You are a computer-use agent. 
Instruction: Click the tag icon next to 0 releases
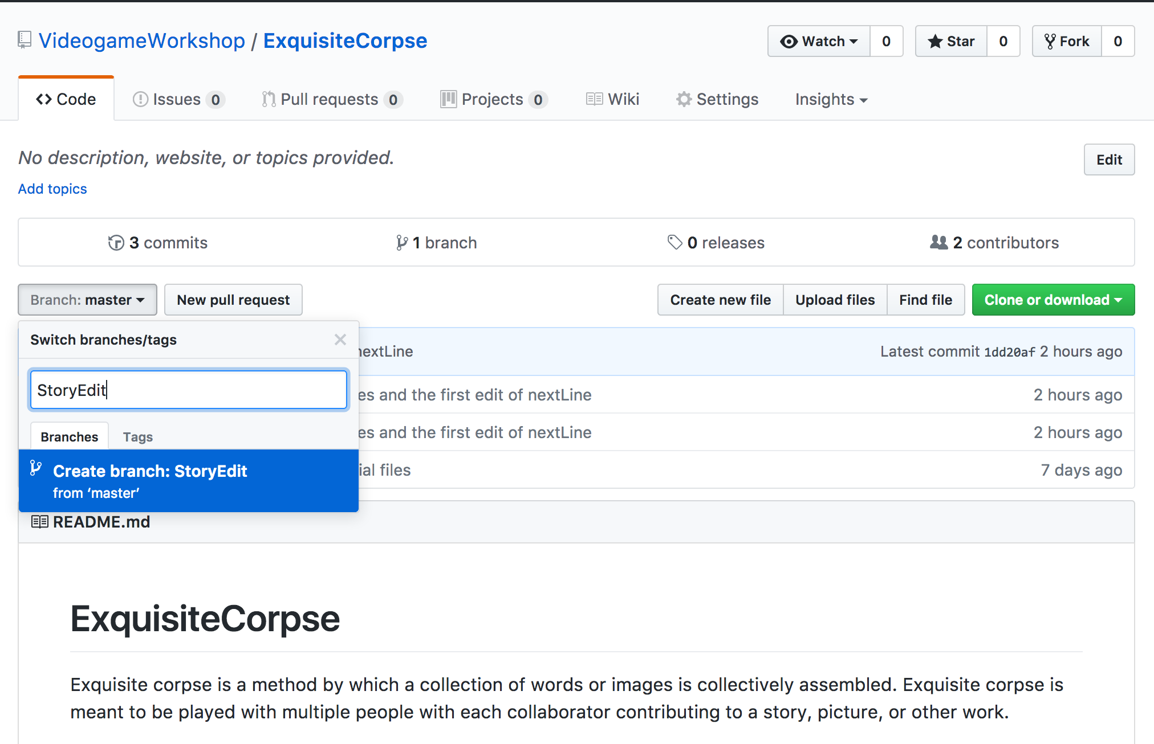click(x=675, y=243)
